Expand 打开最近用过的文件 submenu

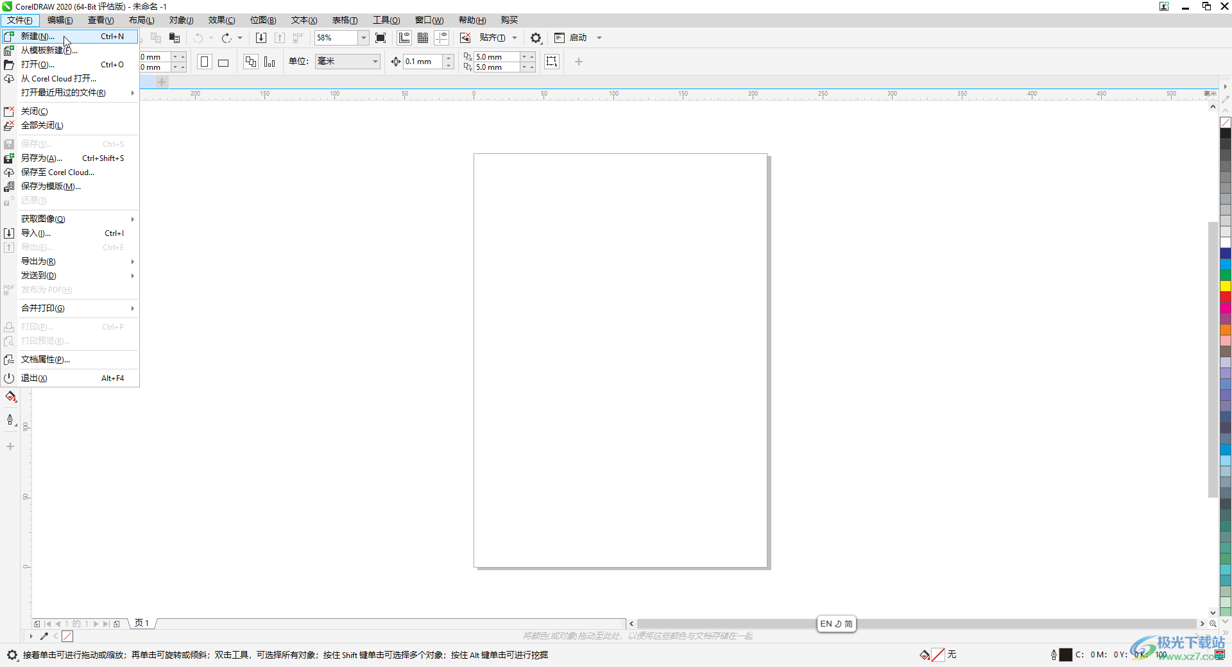(x=70, y=92)
